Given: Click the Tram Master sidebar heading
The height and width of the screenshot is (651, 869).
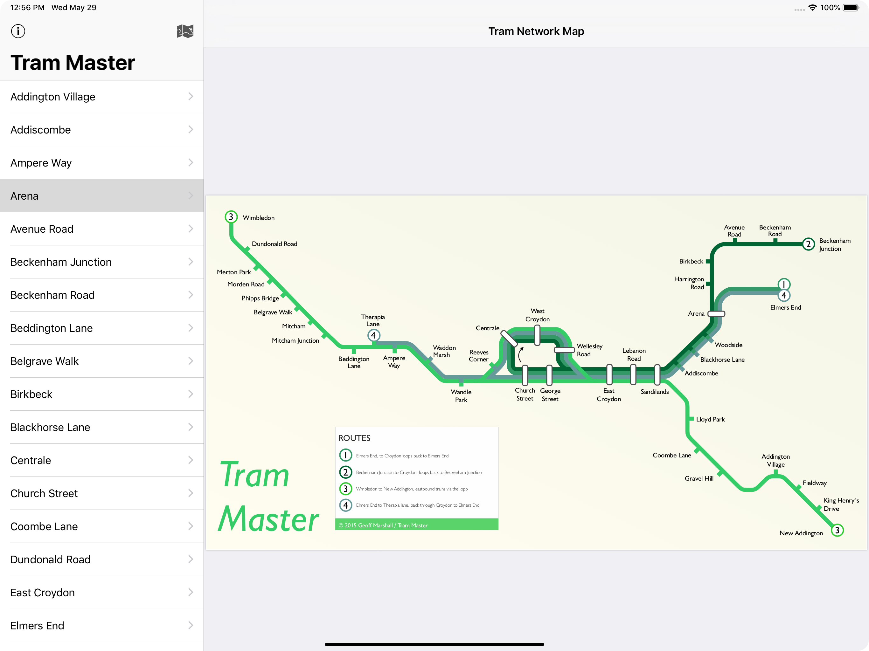Looking at the screenshot, I should click(73, 62).
